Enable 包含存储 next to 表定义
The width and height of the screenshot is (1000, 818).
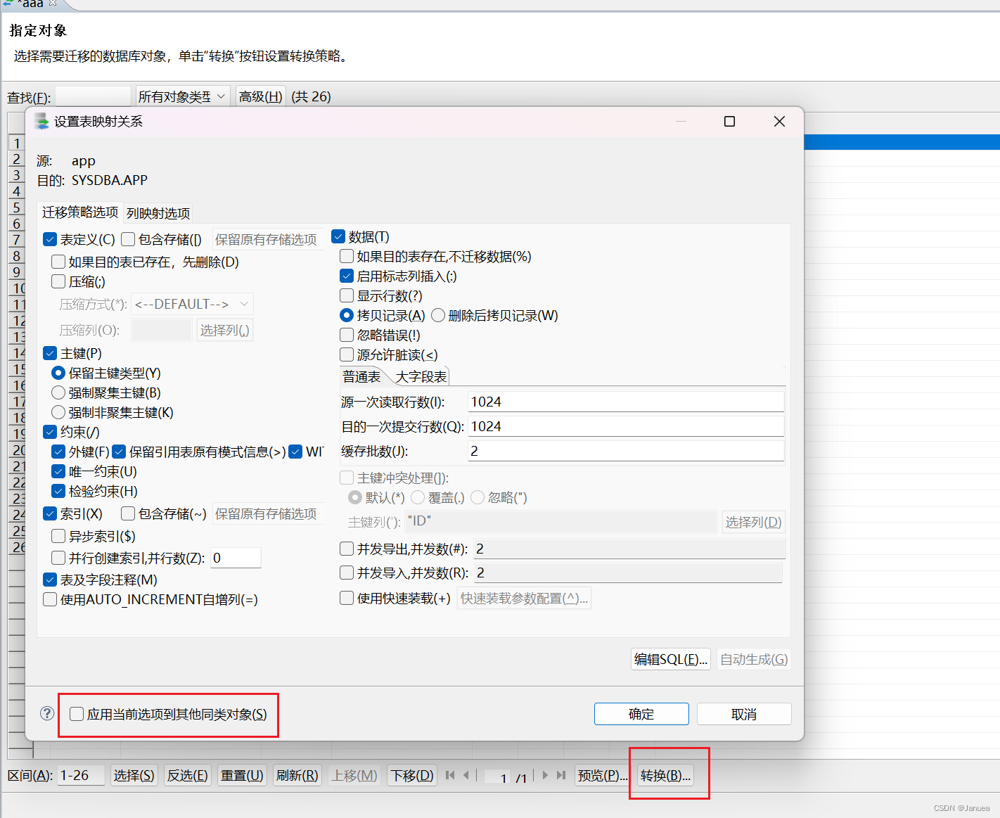[128, 239]
